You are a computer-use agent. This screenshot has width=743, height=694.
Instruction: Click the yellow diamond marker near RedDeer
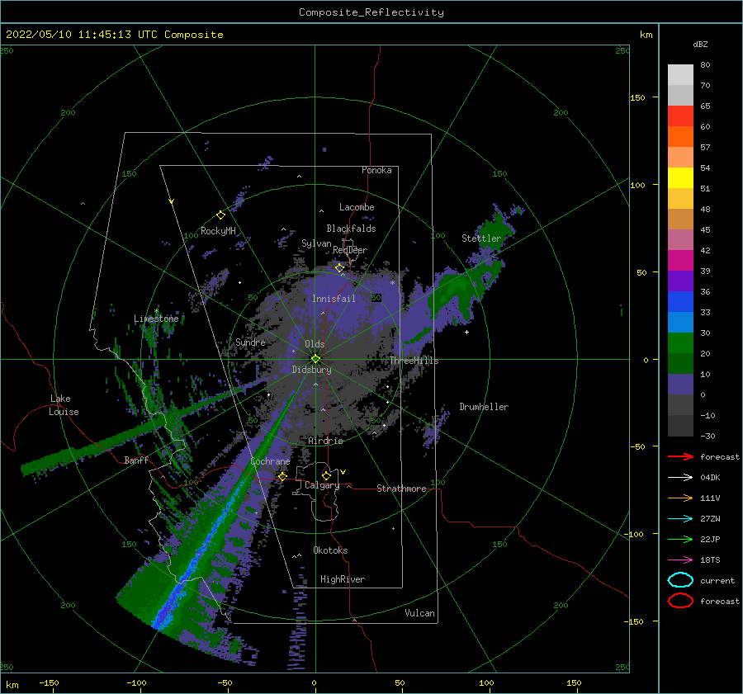[x=339, y=268]
